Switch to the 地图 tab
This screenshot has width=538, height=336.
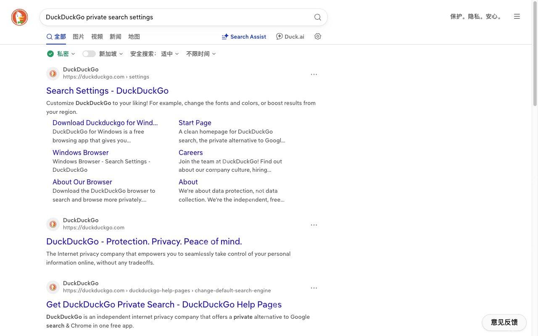point(134,37)
